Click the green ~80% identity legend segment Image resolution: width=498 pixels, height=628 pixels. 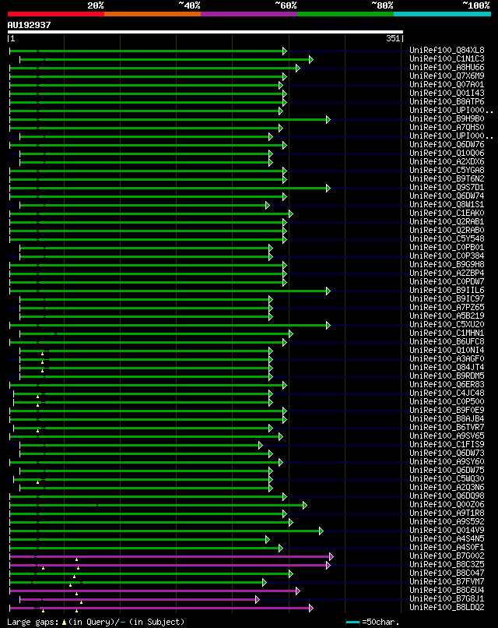345,14
